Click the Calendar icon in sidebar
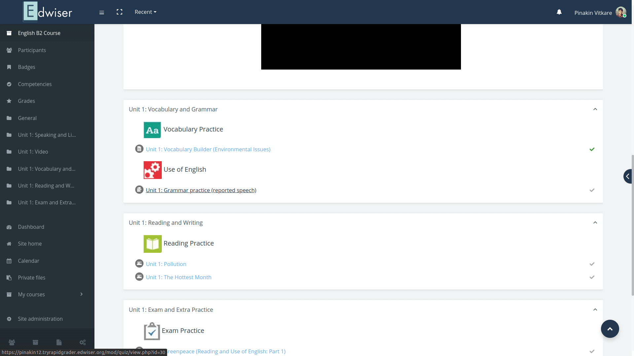This screenshot has height=356, width=634. point(9,261)
